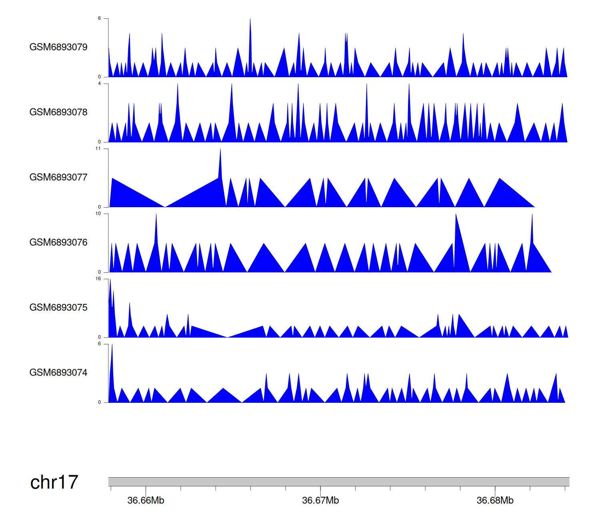Click y-axis maximum value 16
This screenshot has width=600, height=528.
coord(98,279)
